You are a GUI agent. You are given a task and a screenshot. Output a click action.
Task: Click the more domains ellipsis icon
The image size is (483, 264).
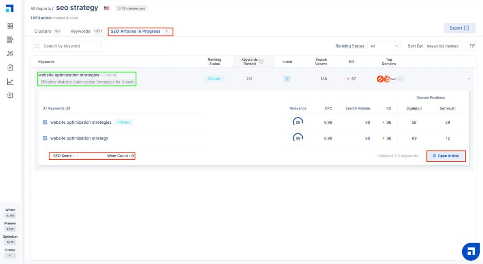tap(401, 79)
